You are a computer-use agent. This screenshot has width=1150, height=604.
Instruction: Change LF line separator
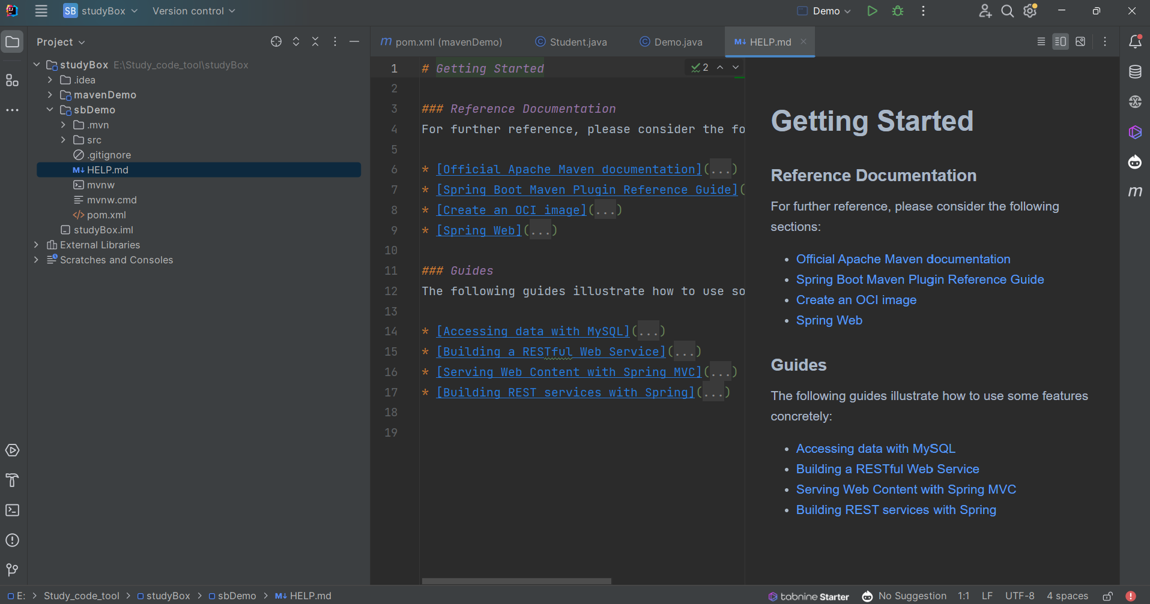[x=987, y=596]
